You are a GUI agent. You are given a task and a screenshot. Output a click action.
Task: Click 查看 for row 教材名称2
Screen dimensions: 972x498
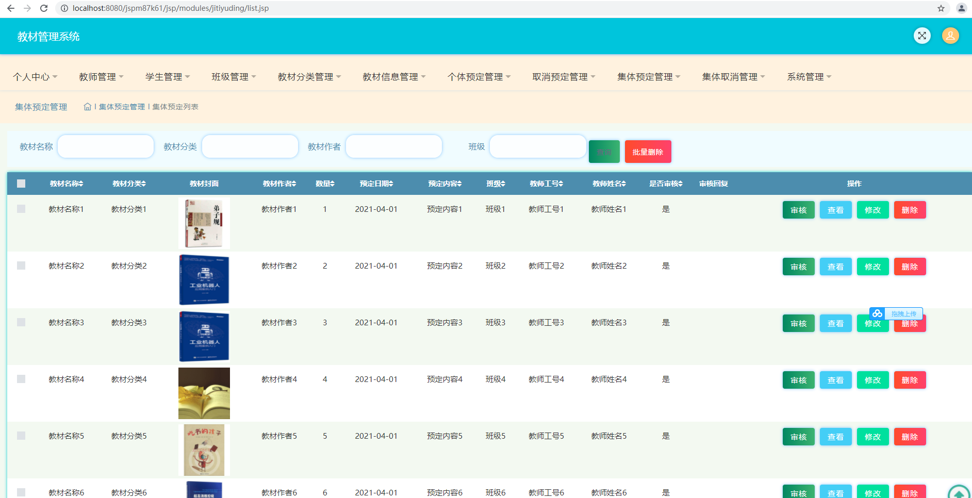coord(835,267)
